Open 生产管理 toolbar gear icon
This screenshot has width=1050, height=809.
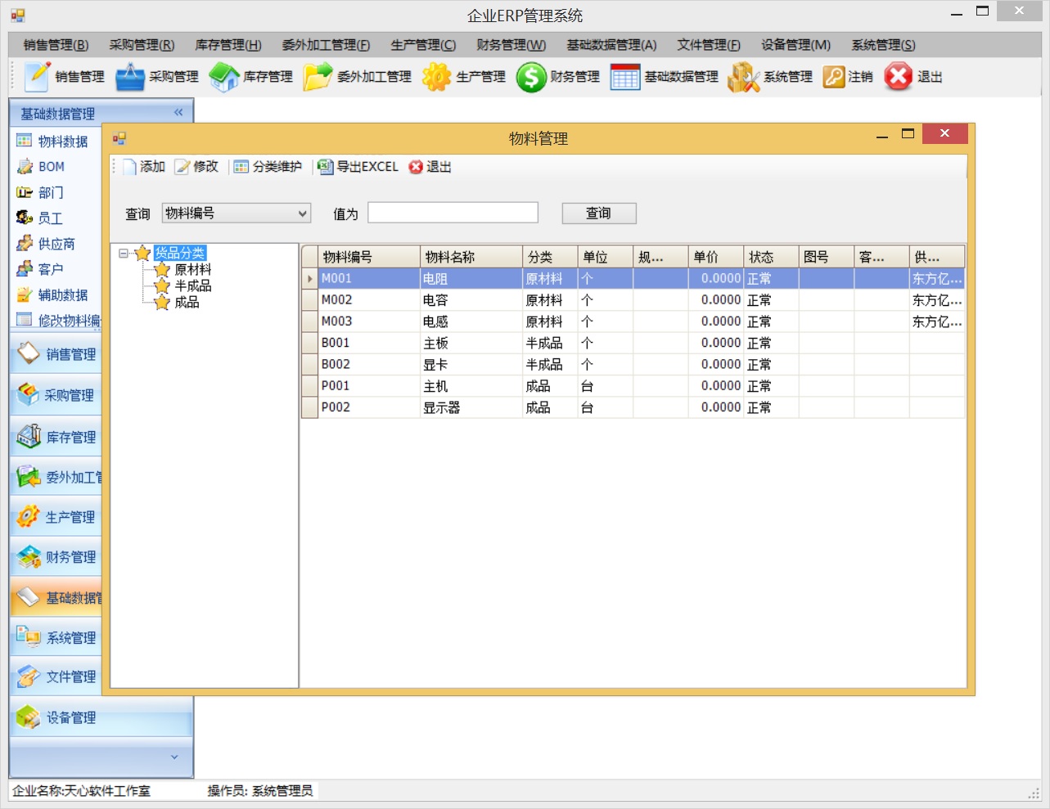pyautogui.click(x=436, y=77)
